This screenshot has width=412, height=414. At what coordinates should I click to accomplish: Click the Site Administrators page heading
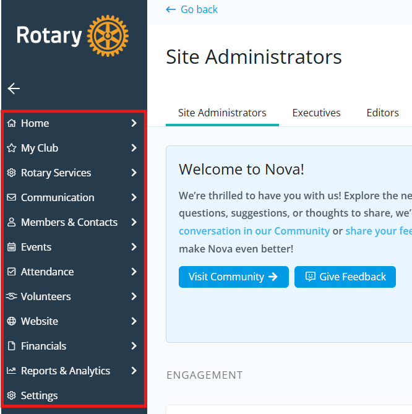[x=254, y=57]
